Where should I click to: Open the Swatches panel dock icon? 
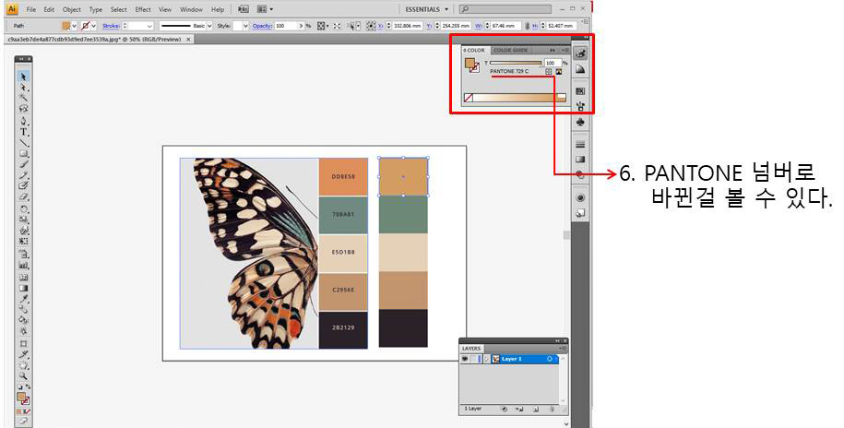click(580, 91)
